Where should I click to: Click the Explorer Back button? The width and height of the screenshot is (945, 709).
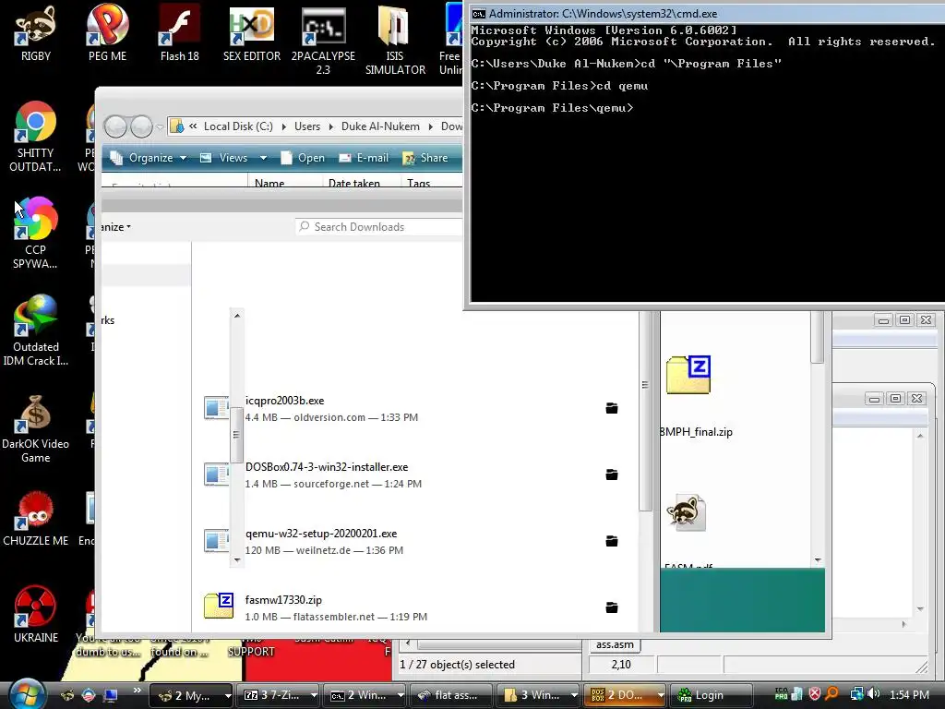(115, 126)
